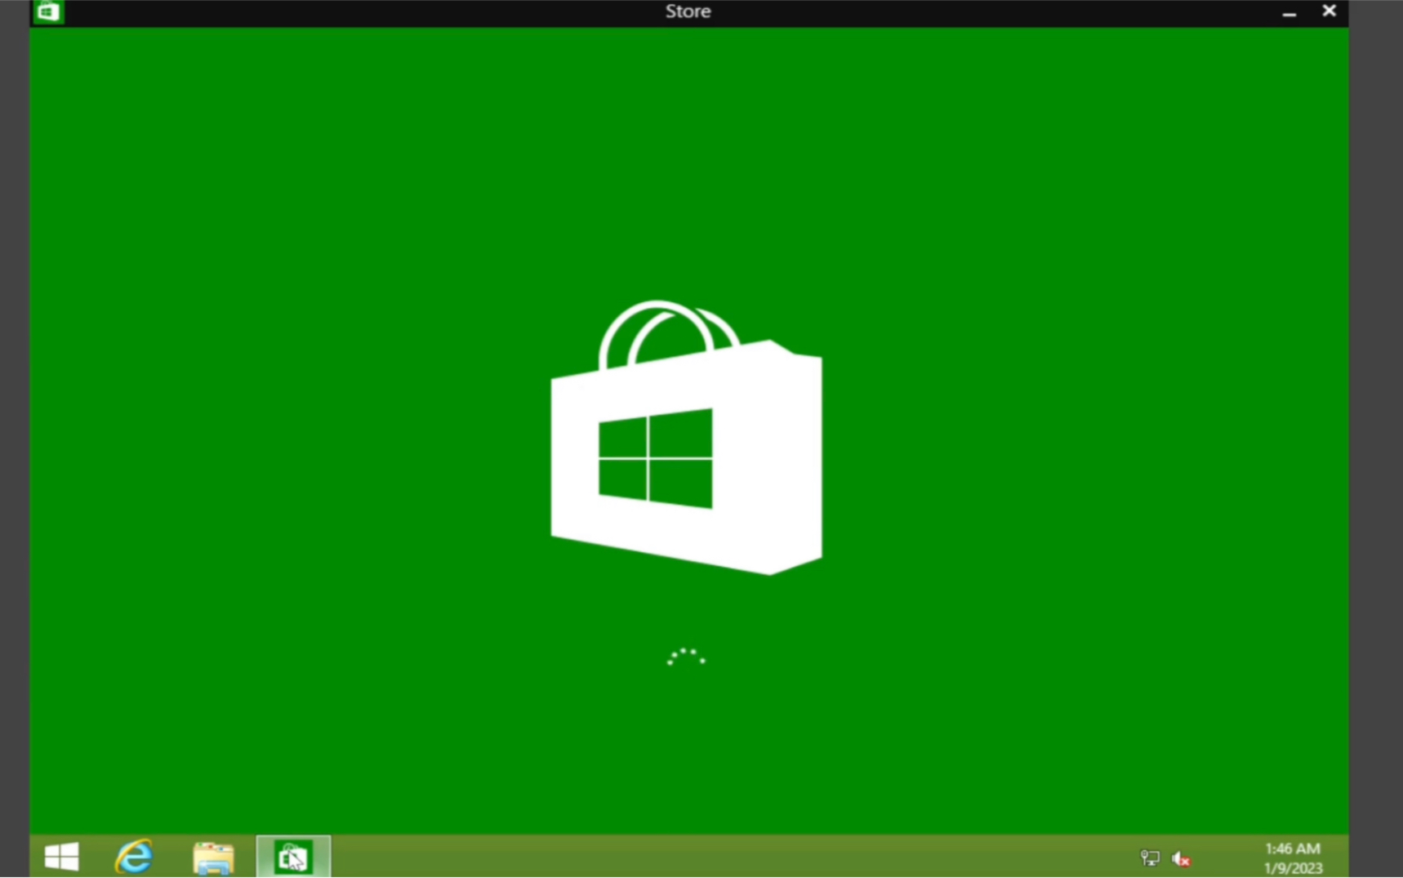Click the Store window title text
Screen dimensions: 1403x878
pyautogui.click(x=687, y=11)
